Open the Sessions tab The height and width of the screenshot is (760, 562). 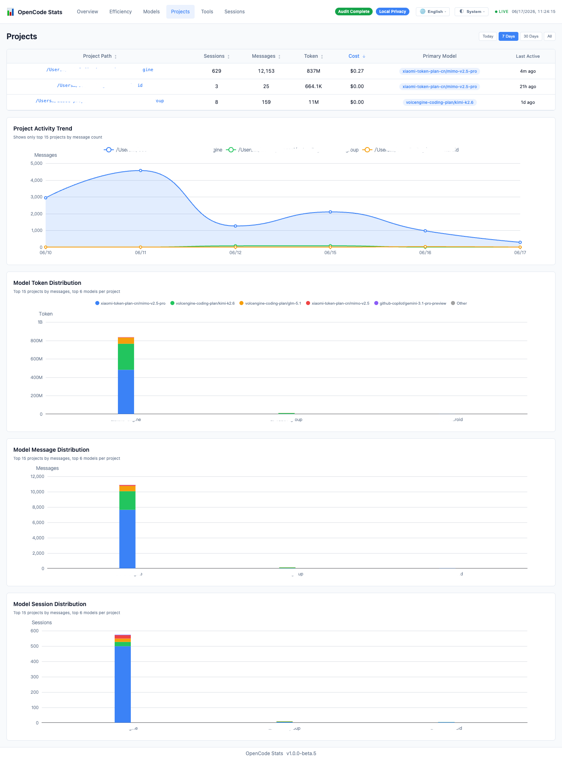(x=235, y=12)
